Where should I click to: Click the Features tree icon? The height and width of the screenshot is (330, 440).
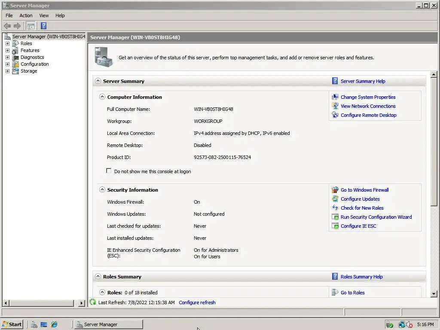tap(16, 51)
